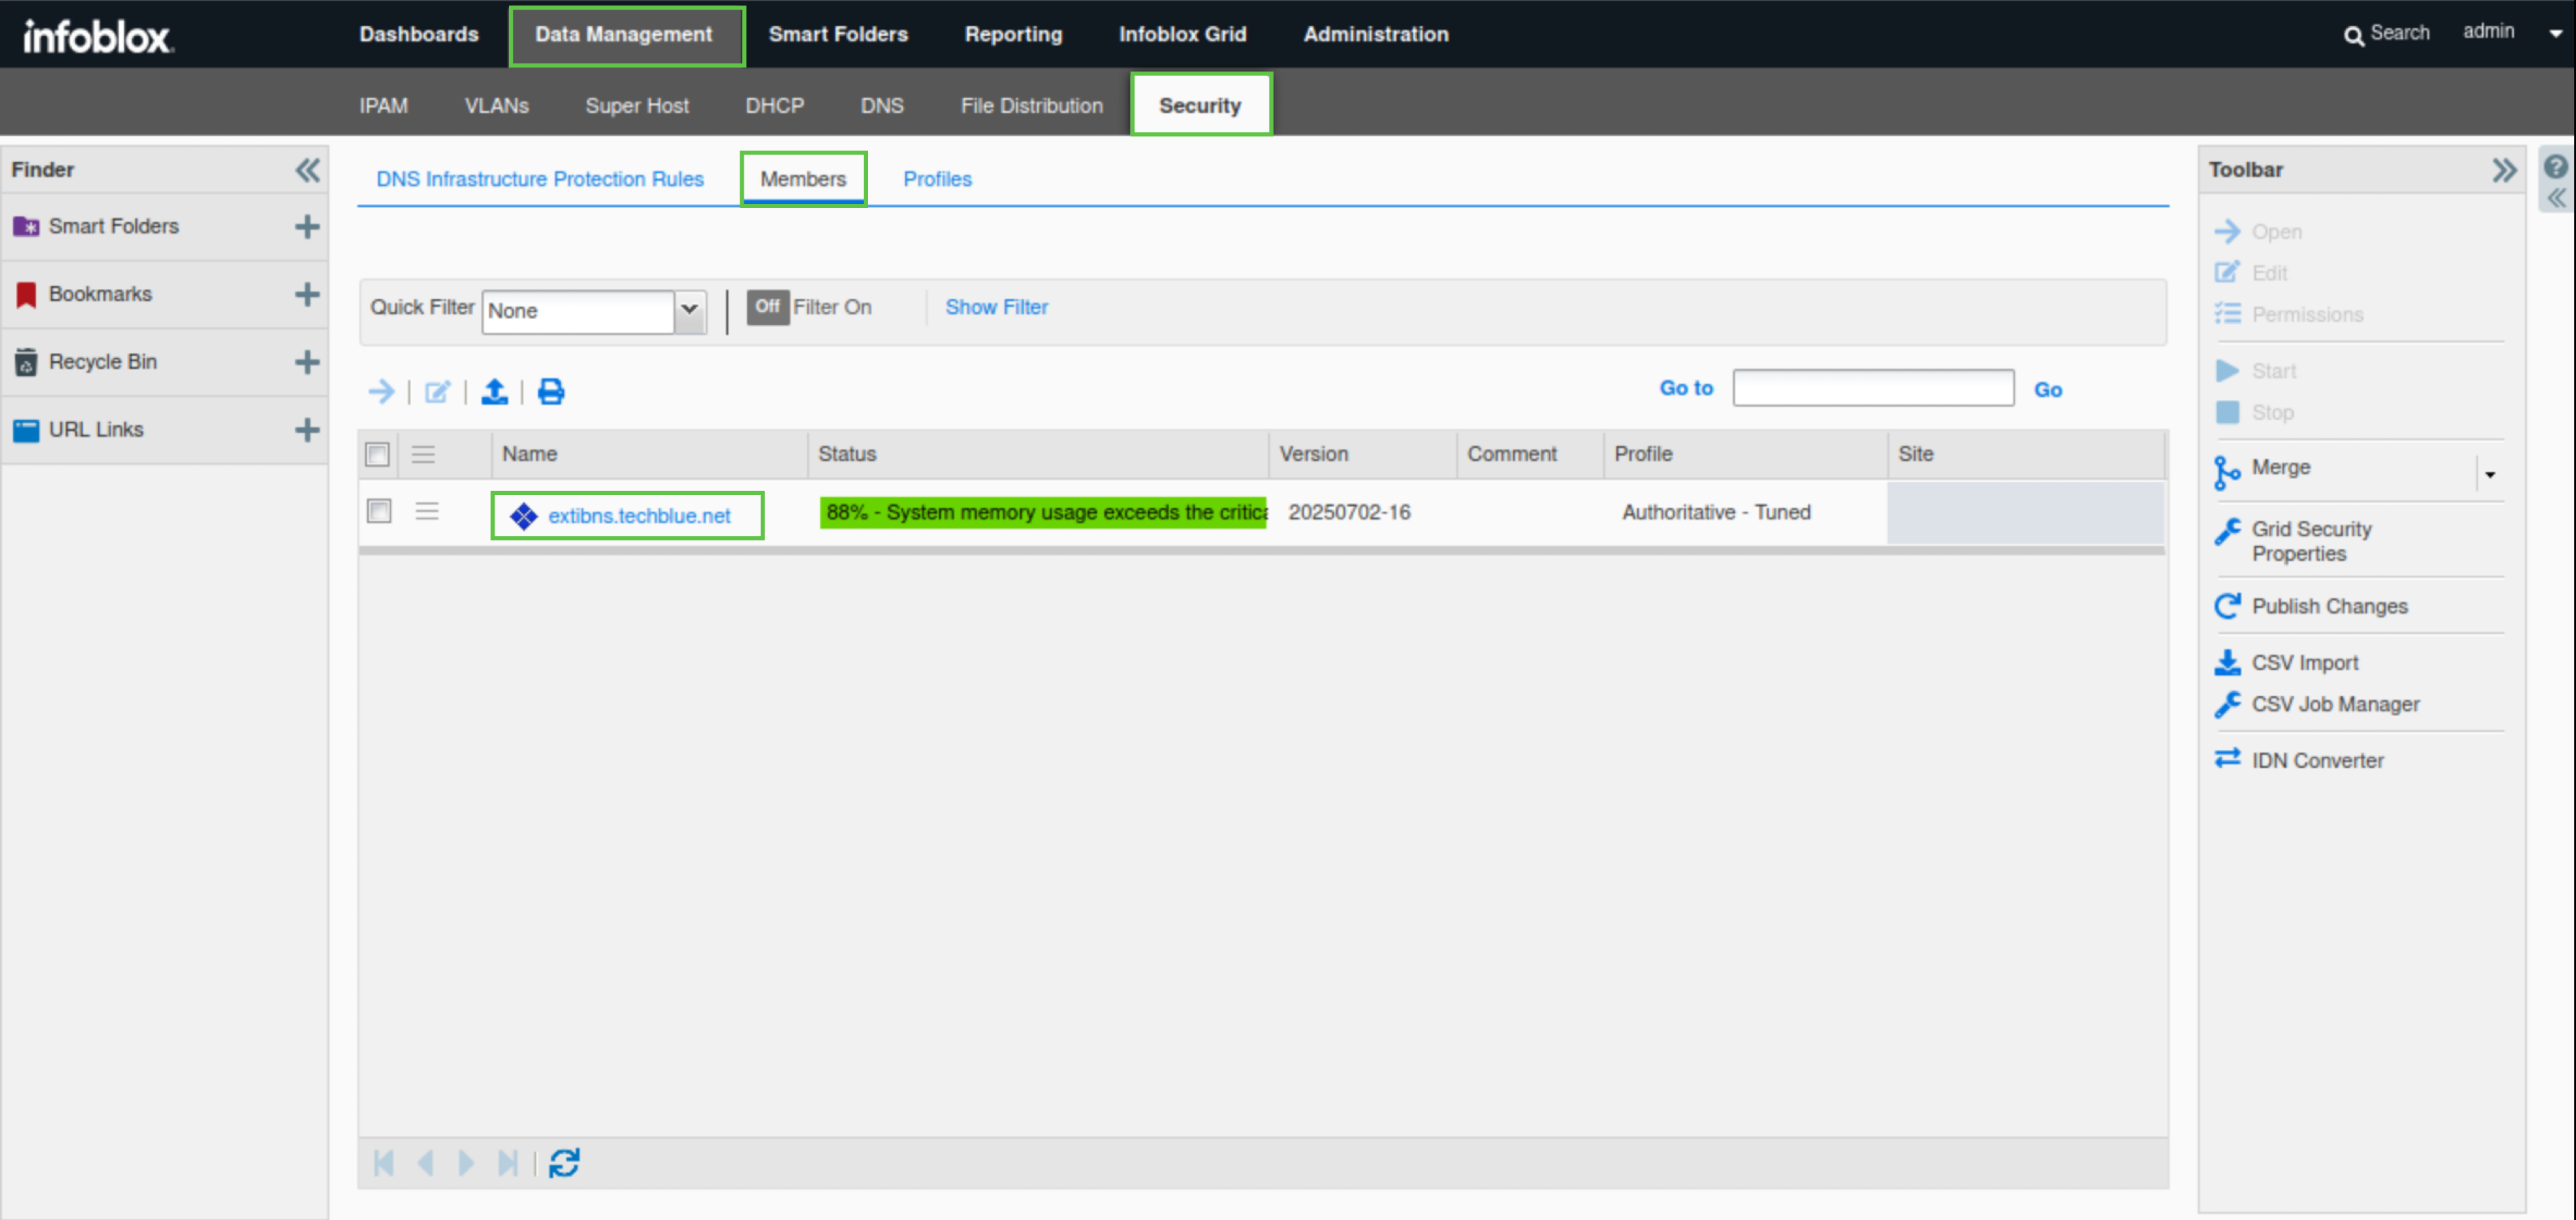
Task: Open the Smart Folders top menu
Action: click(x=838, y=34)
